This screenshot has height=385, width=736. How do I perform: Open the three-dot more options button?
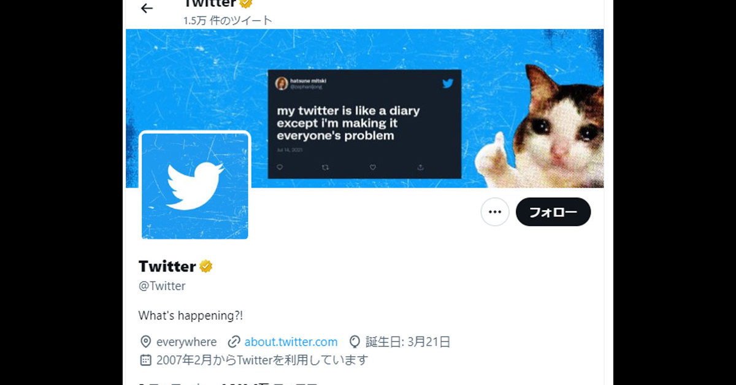[x=495, y=212]
